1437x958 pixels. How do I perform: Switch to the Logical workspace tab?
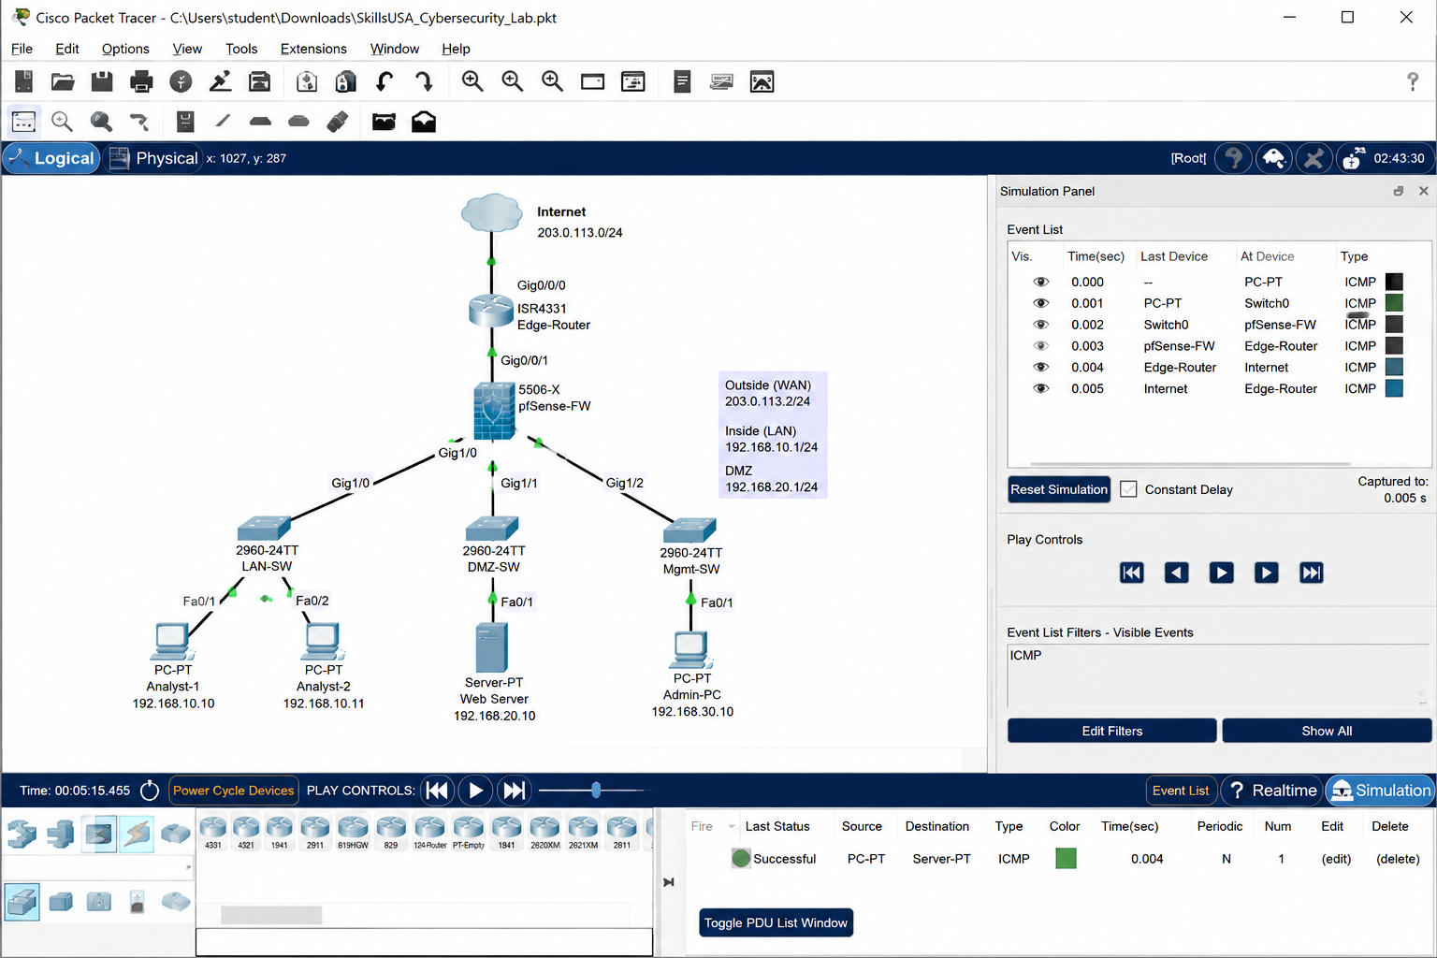(52, 158)
